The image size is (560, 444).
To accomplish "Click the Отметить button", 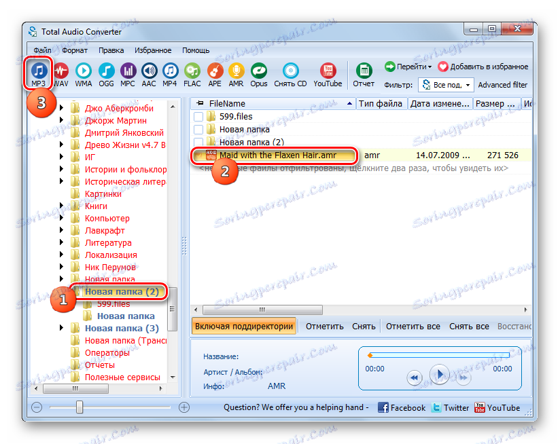I will tap(324, 327).
